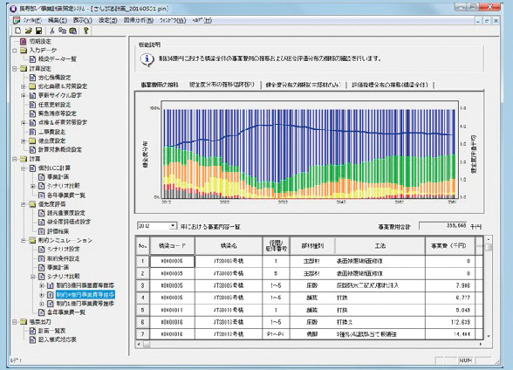Click the New document toolbar icon
This screenshot has width=513, height=370.
pos(18,31)
